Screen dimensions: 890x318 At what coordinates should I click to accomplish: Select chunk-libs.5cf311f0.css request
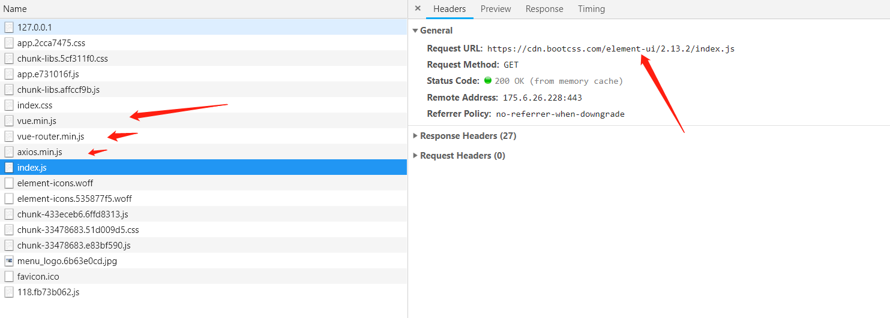[203, 58]
